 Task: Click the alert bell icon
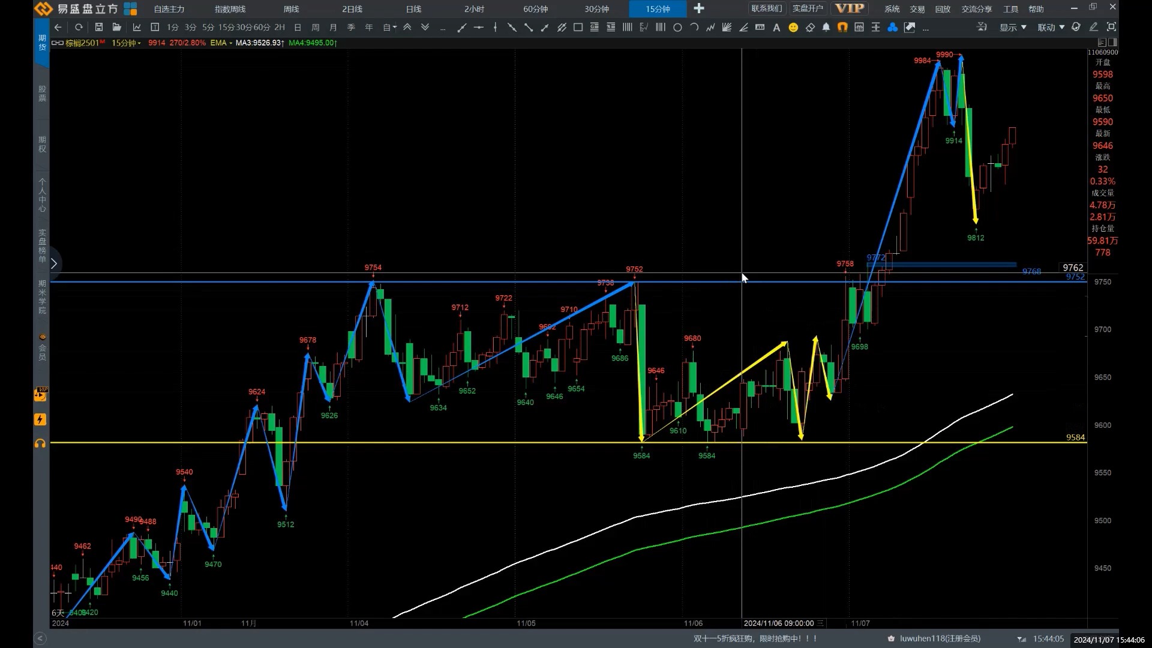click(826, 27)
